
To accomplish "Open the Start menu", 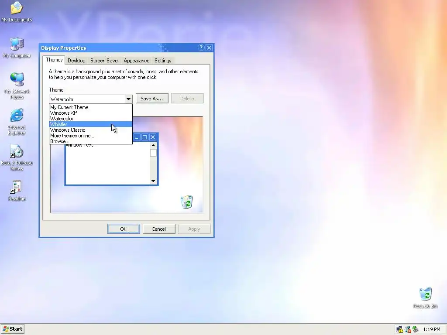I will [x=13, y=329].
